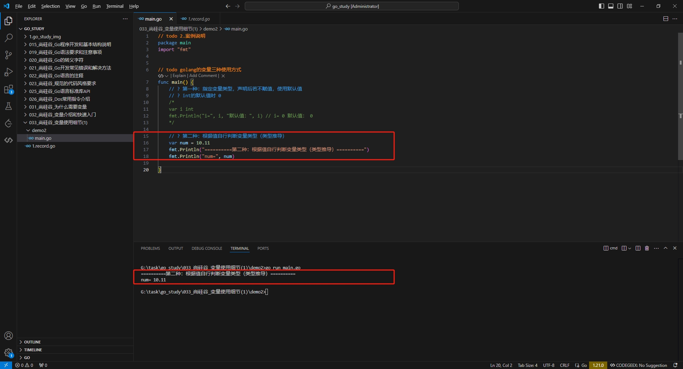Toggle the bottom panel layout button
This screenshot has height=369, width=683.
pyautogui.click(x=611, y=6)
